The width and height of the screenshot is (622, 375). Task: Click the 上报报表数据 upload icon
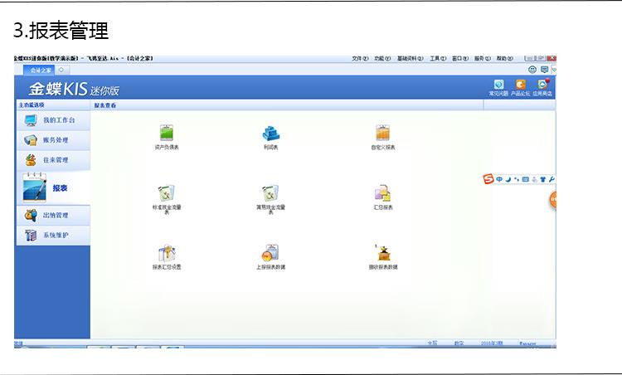pos(270,254)
